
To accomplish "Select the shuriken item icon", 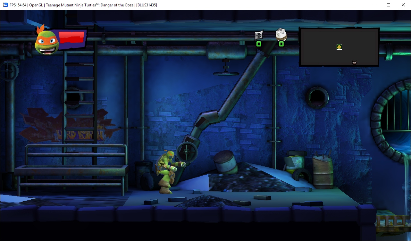I will 259,35.
